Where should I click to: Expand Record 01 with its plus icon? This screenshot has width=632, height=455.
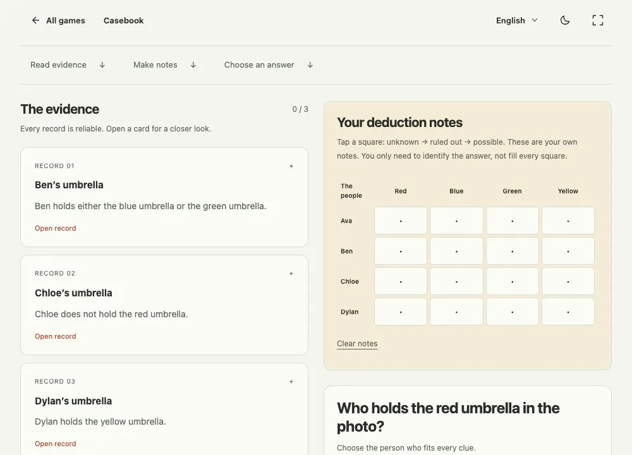coord(291,166)
